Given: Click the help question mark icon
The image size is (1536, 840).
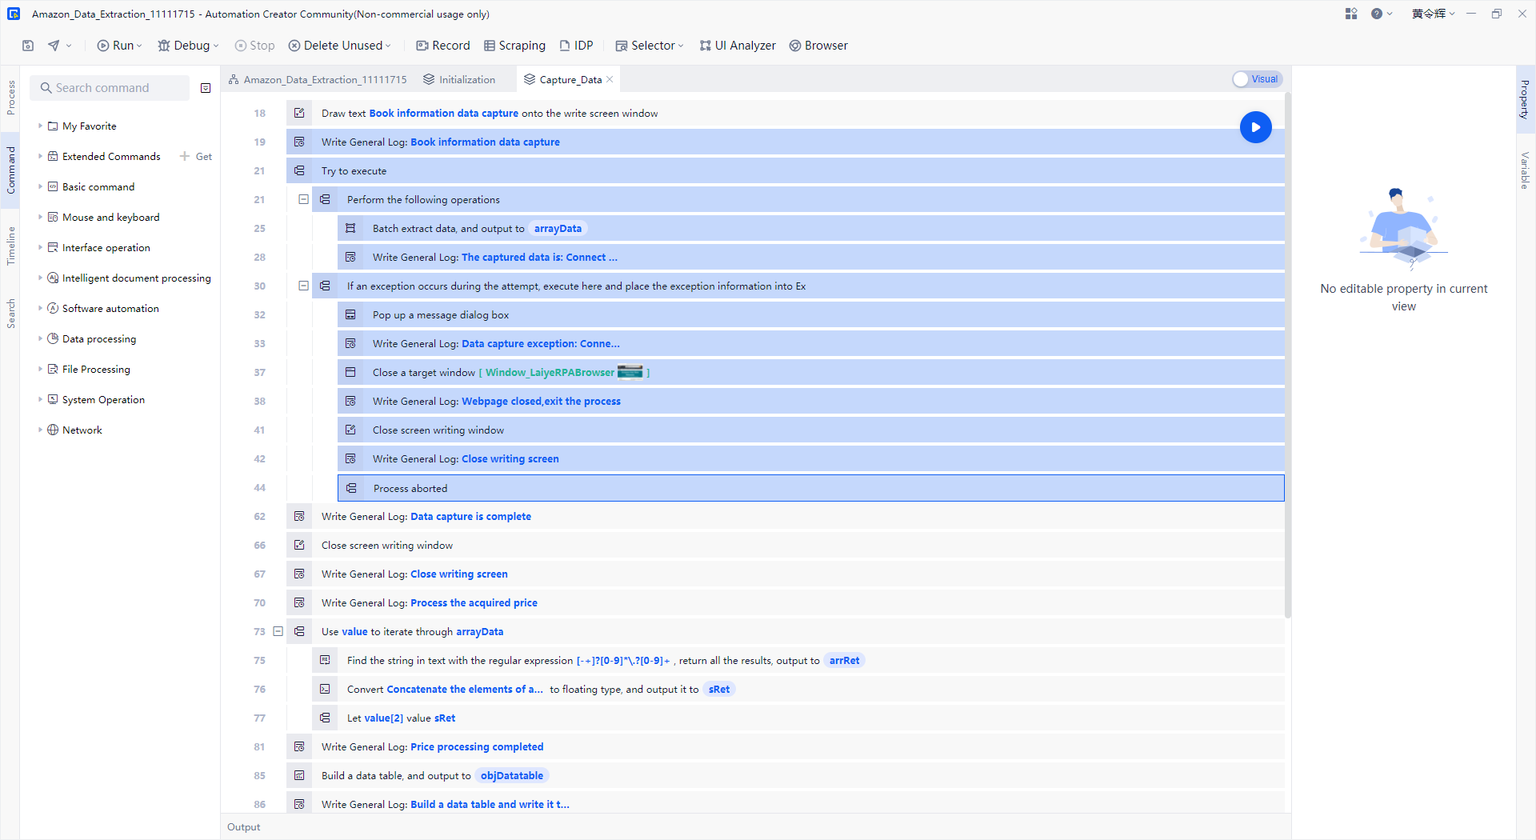Looking at the screenshot, I should pyautogui.click(x=1377, y=14).
